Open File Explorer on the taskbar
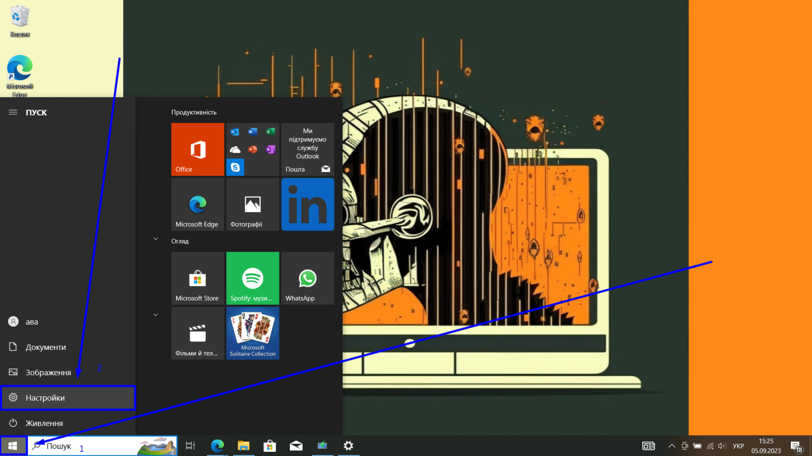Viewport: 812px width, 456px height. coord(244,446)
